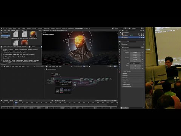This screenshot has width=181, height=136.
Task: Click the Blender logo icon
Action: 2,28
